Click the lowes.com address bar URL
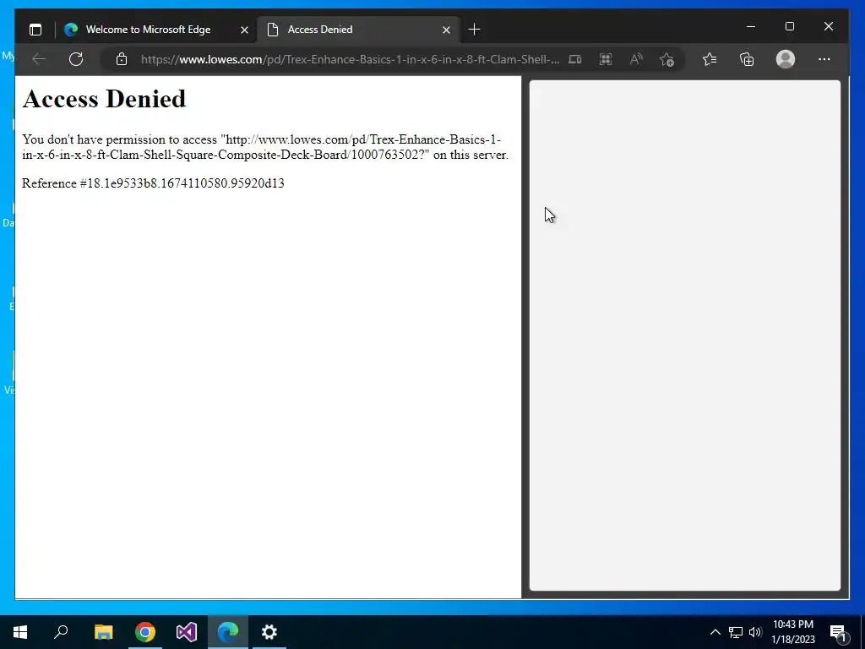Viewport: 865px width, 649px height. (350, 59)
